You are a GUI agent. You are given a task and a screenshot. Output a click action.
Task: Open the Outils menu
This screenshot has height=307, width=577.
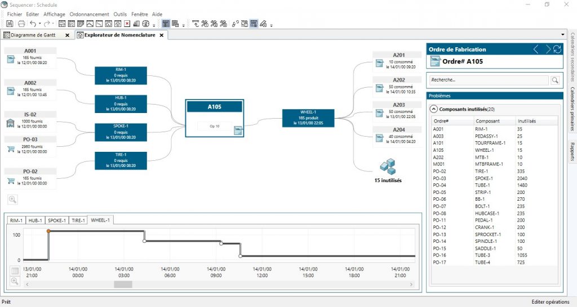click(x=120, y=14)
